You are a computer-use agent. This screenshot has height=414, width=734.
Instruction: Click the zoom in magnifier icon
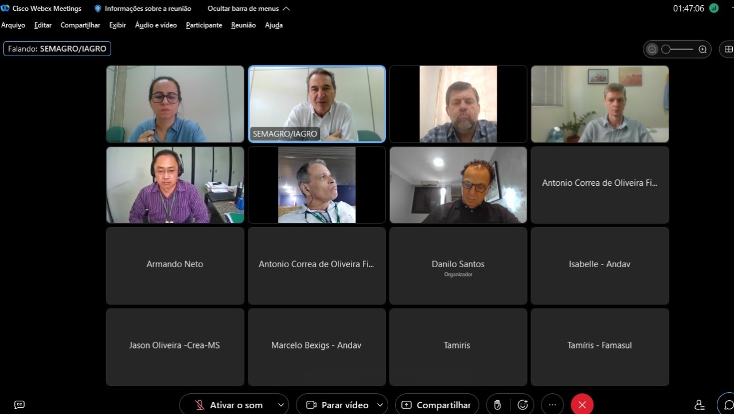click(702, 49)
